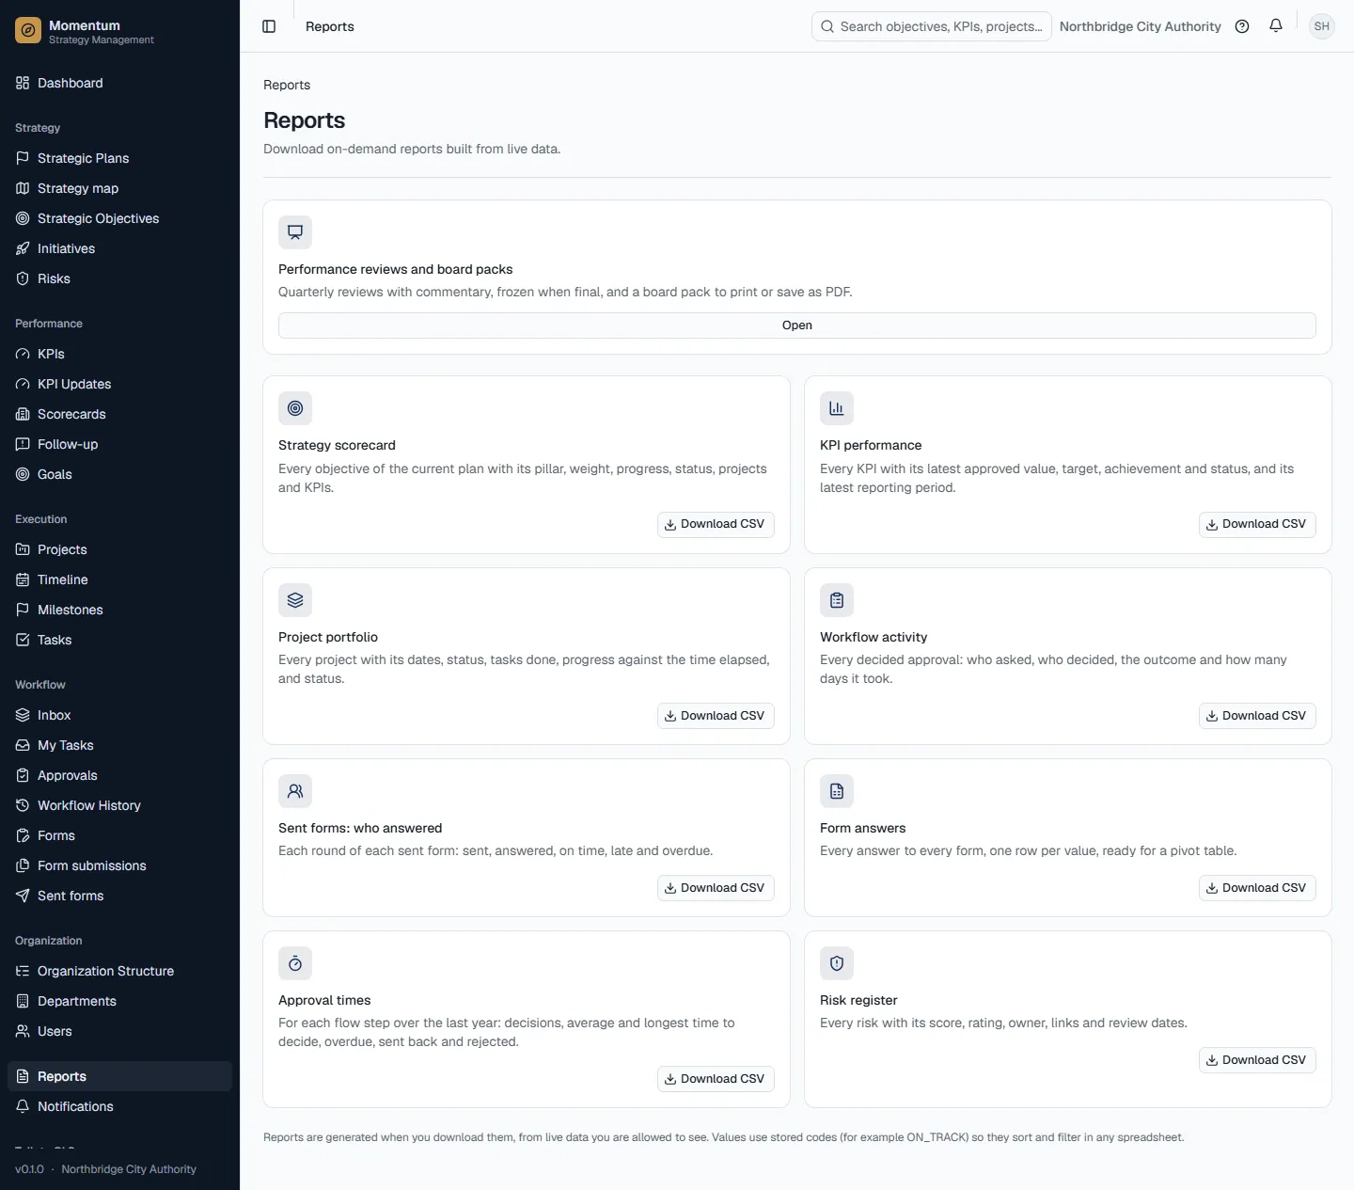Open Organization Structure page
The image size is (1354, 1190).
[119, 971]
